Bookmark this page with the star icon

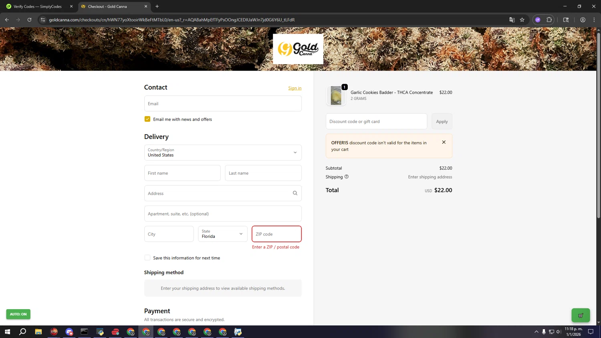pos(522,20)
